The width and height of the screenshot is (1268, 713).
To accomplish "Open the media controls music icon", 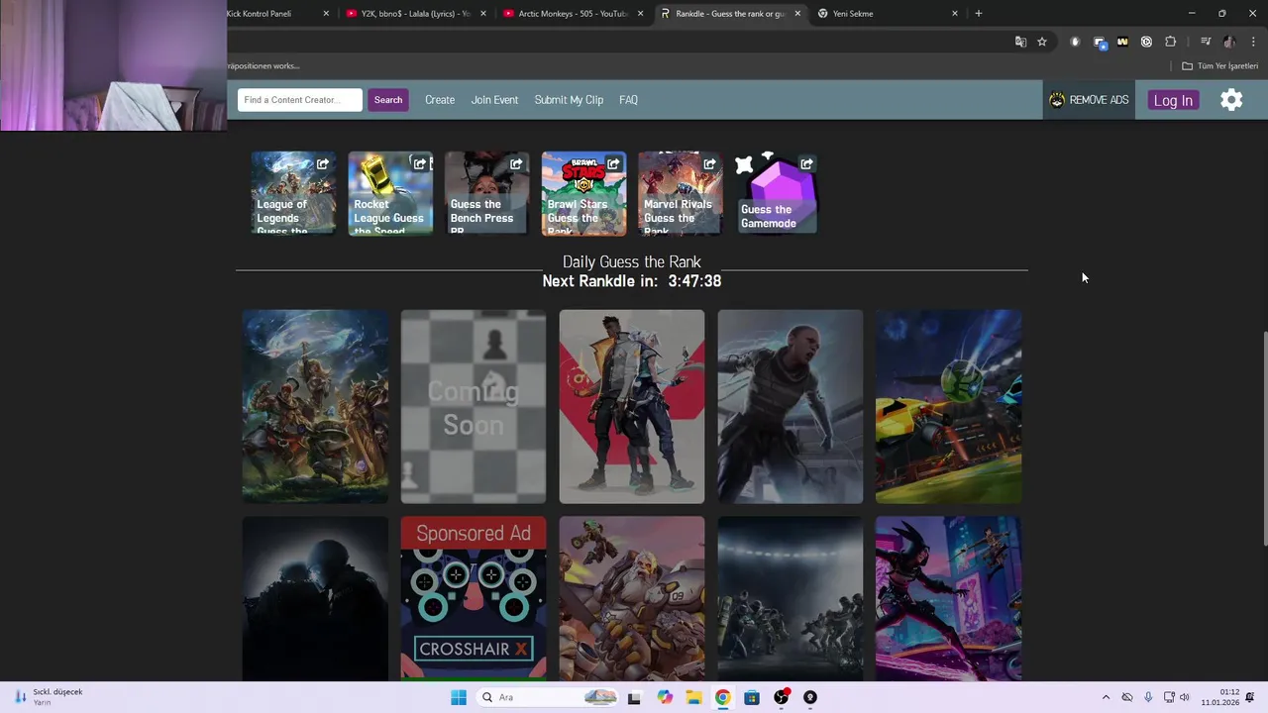I will click(1206, 42).
